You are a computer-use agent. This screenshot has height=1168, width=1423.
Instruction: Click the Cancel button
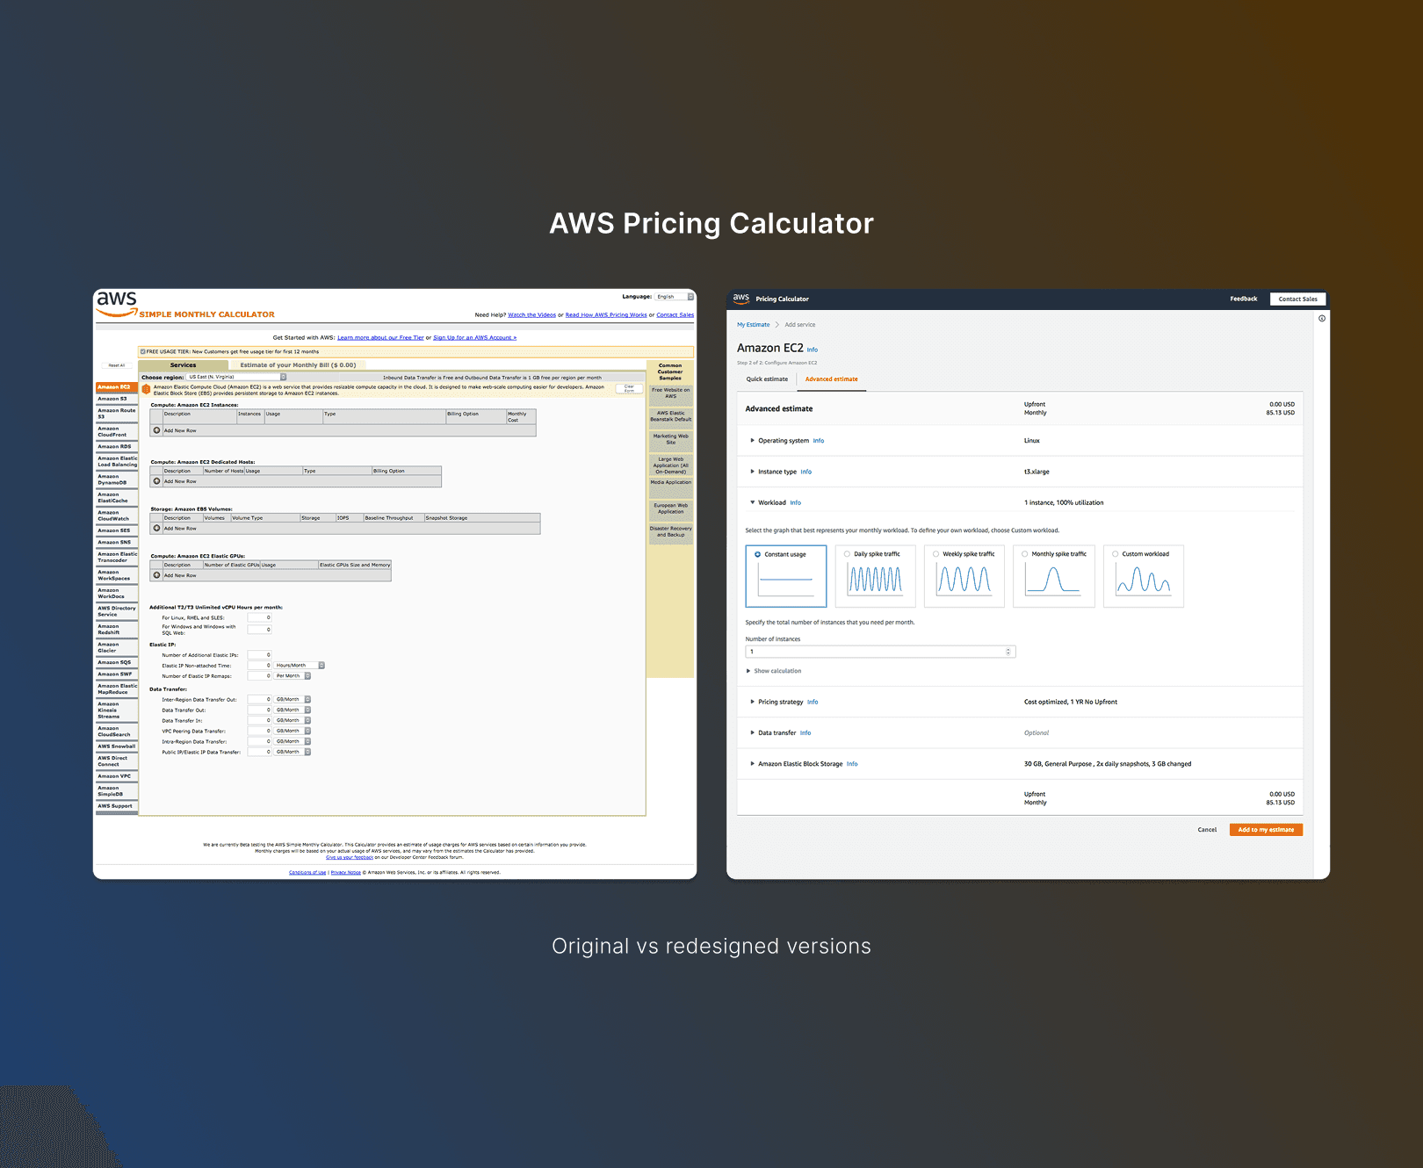pyautogui.click(x=1207, y=830)
